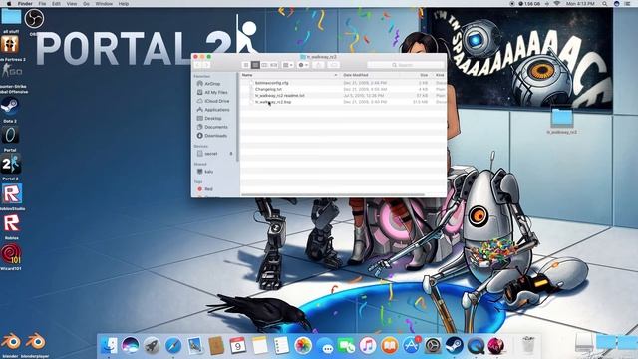This screenshot has height=359, width=638.
Task: Open Reminders from the Dock
Action: pos(281,346)
